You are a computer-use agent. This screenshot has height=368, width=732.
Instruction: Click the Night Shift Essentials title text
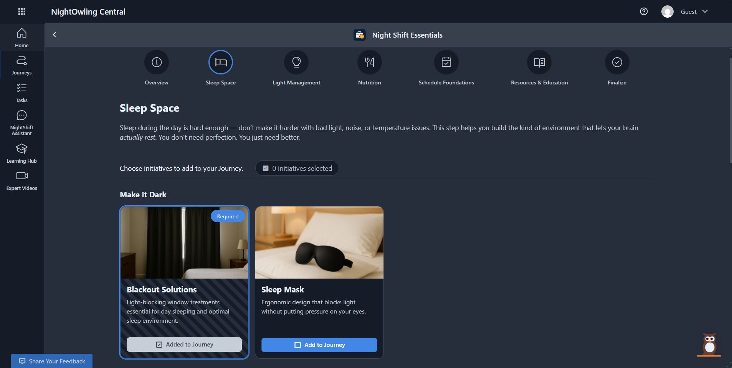click(x=407, y=35)
